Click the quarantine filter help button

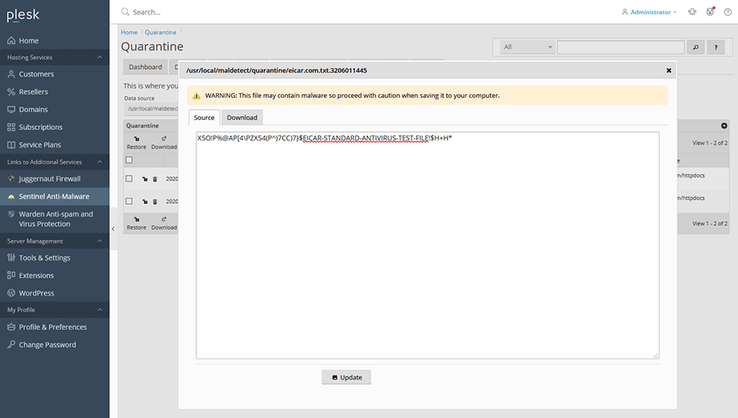pyautogui.click(x=716, y=47)
